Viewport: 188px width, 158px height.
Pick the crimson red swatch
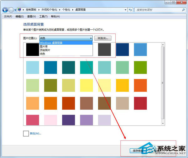pyautogui.click(x=140, y=103)
